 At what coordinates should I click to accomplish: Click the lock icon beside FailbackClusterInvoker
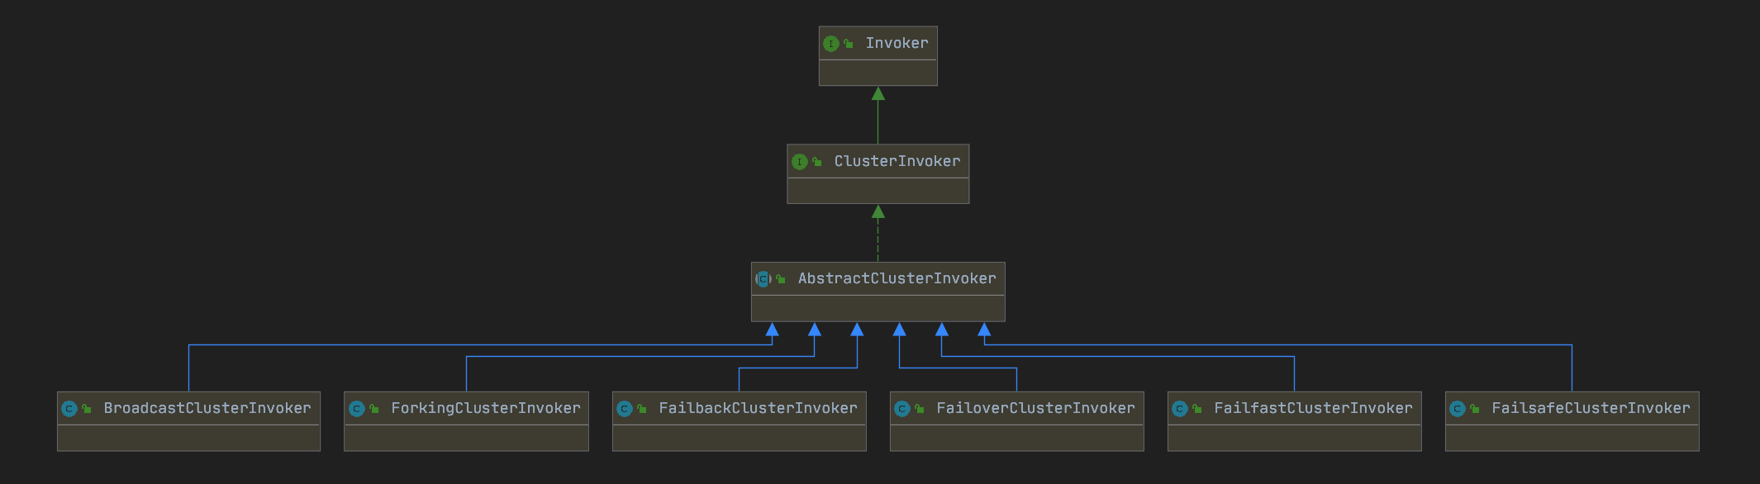coord(641,409)
